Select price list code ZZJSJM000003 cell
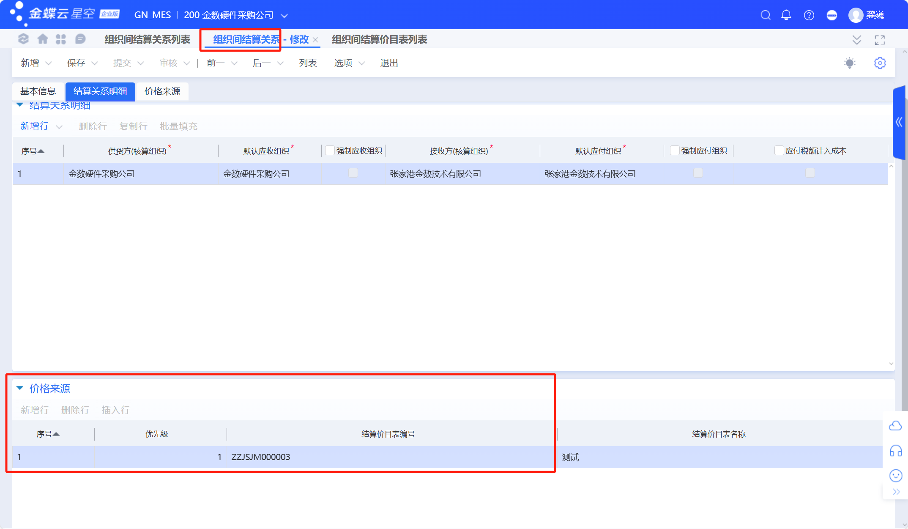The image size is (908, 529). [x=392, y=457]
